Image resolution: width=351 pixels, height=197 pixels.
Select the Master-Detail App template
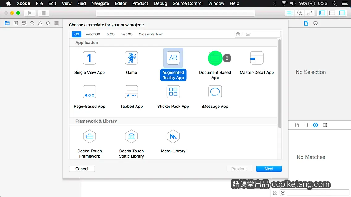pos(256,63)
